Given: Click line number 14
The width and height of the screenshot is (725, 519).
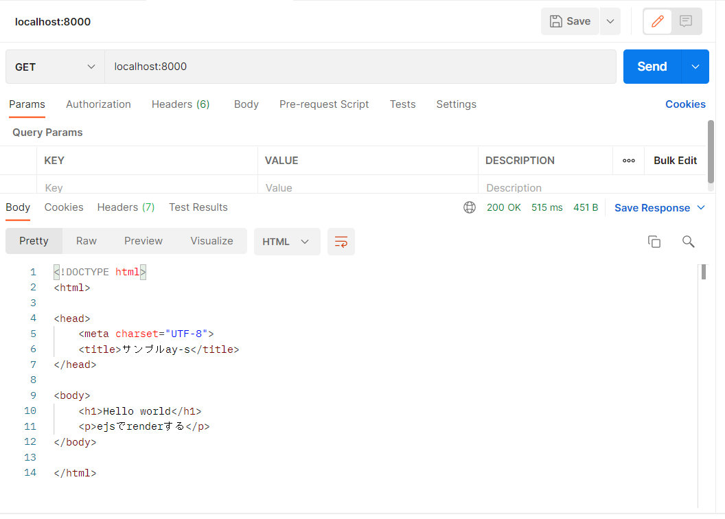Looking at the screenshot, I should pos(30,473).
